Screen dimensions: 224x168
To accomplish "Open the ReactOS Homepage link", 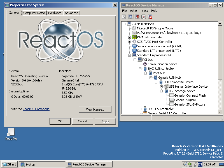I will point(36,109).
